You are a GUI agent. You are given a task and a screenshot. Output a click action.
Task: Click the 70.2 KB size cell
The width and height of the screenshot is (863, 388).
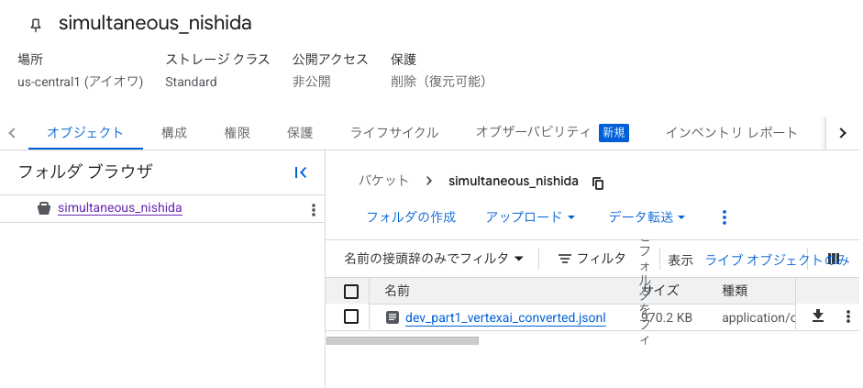coord(667,317)
